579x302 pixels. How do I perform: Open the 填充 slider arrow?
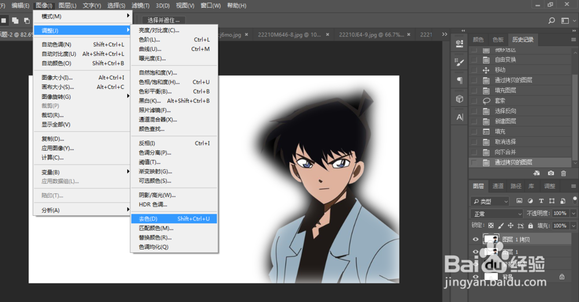[x=573, y=226]
